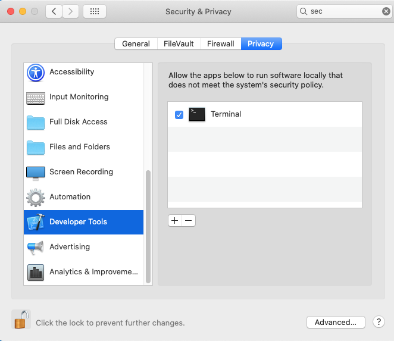Click the Automation gear icon
This screenshot has width=394, height=341.
pyautogui.click(x=36, y=198)
